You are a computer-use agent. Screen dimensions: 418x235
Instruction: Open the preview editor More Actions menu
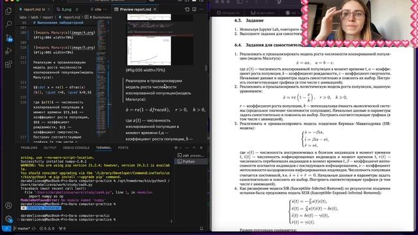click(201, 9)
